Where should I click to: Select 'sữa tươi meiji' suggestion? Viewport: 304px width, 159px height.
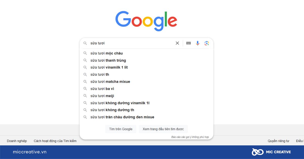[x=146, y=96]
